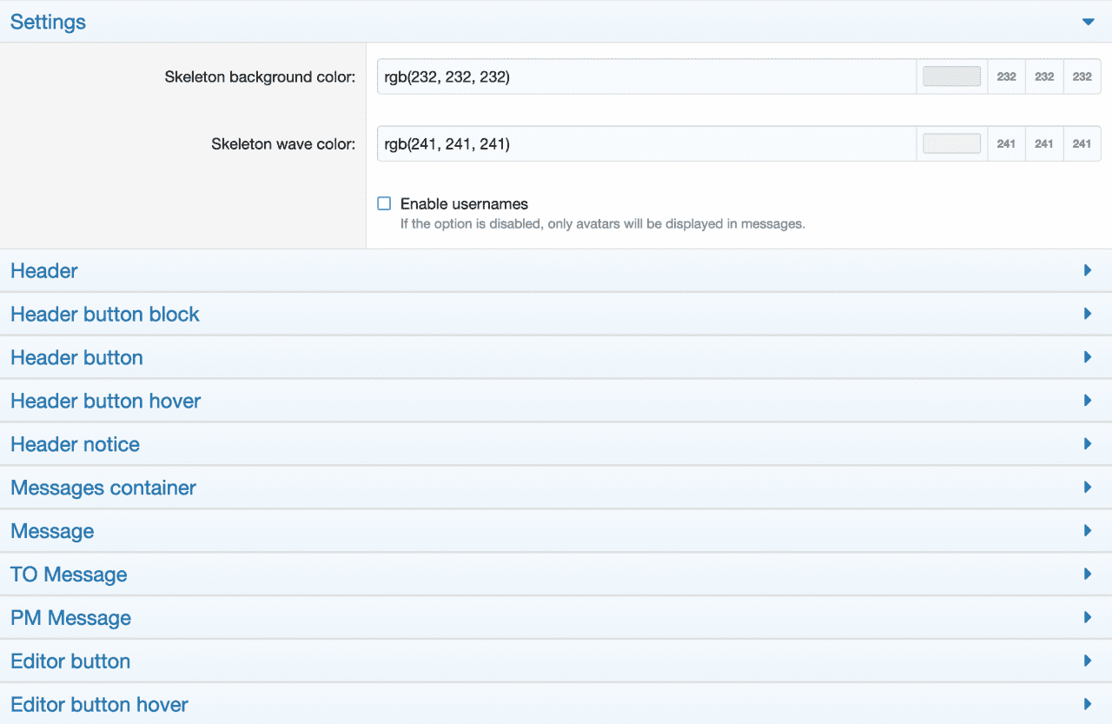Select blue value 241 of wave color

1082,143
